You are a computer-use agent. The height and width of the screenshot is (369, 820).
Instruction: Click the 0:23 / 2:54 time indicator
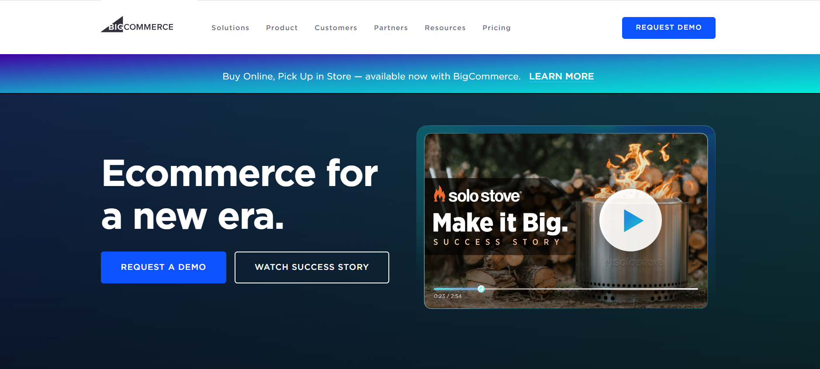[x=447, y=296]
